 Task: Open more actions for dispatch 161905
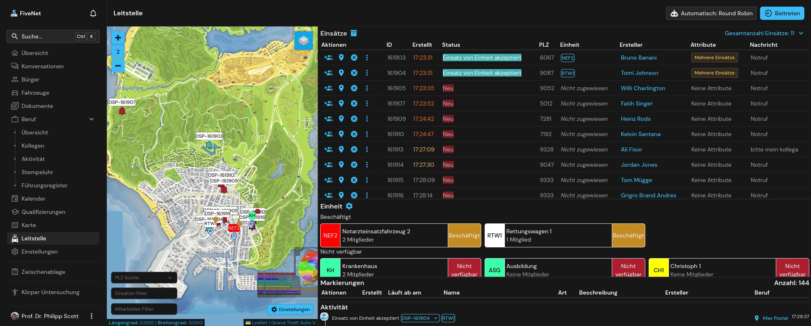[x=367, y=88]
